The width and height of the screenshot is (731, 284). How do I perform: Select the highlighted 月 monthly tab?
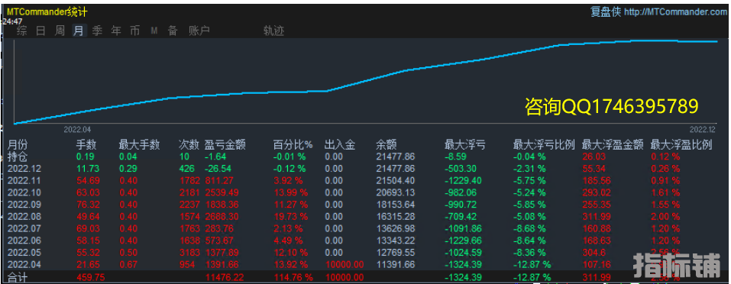point(79,31)
